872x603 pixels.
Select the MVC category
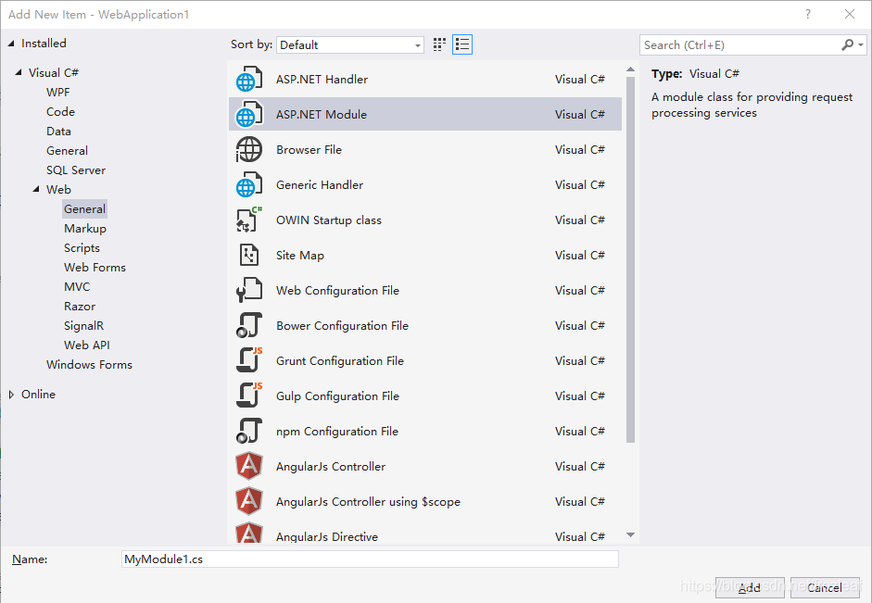click(x=77, y=287)
